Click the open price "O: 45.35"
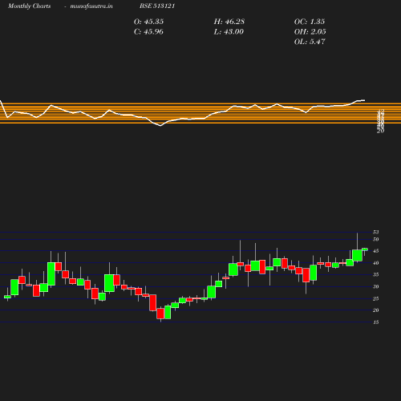401x401 pixels. (x=148, y=22)
